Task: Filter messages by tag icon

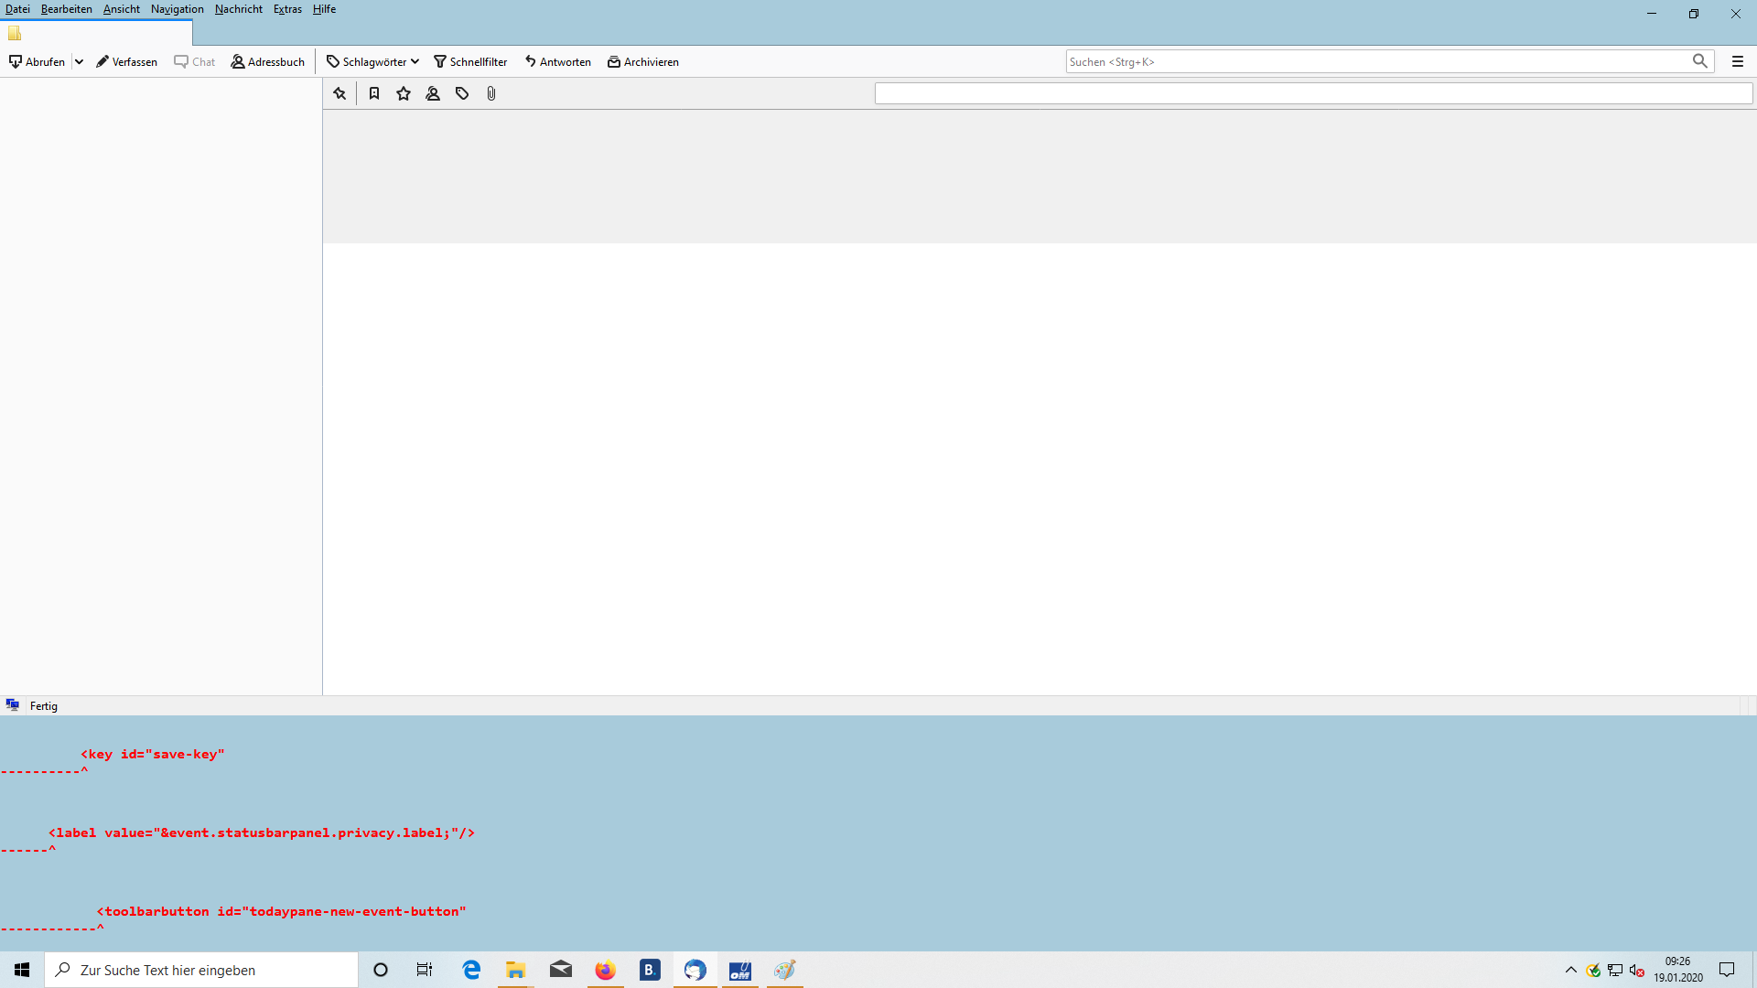Action: click(x=462, y=93)
